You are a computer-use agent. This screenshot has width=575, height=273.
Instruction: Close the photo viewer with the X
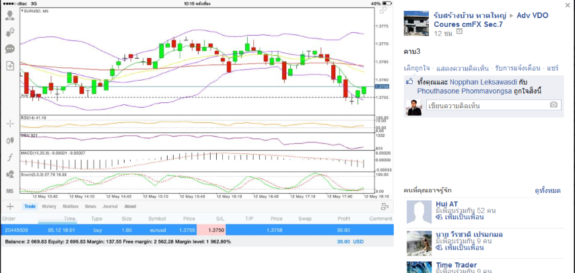click(568, 5)
